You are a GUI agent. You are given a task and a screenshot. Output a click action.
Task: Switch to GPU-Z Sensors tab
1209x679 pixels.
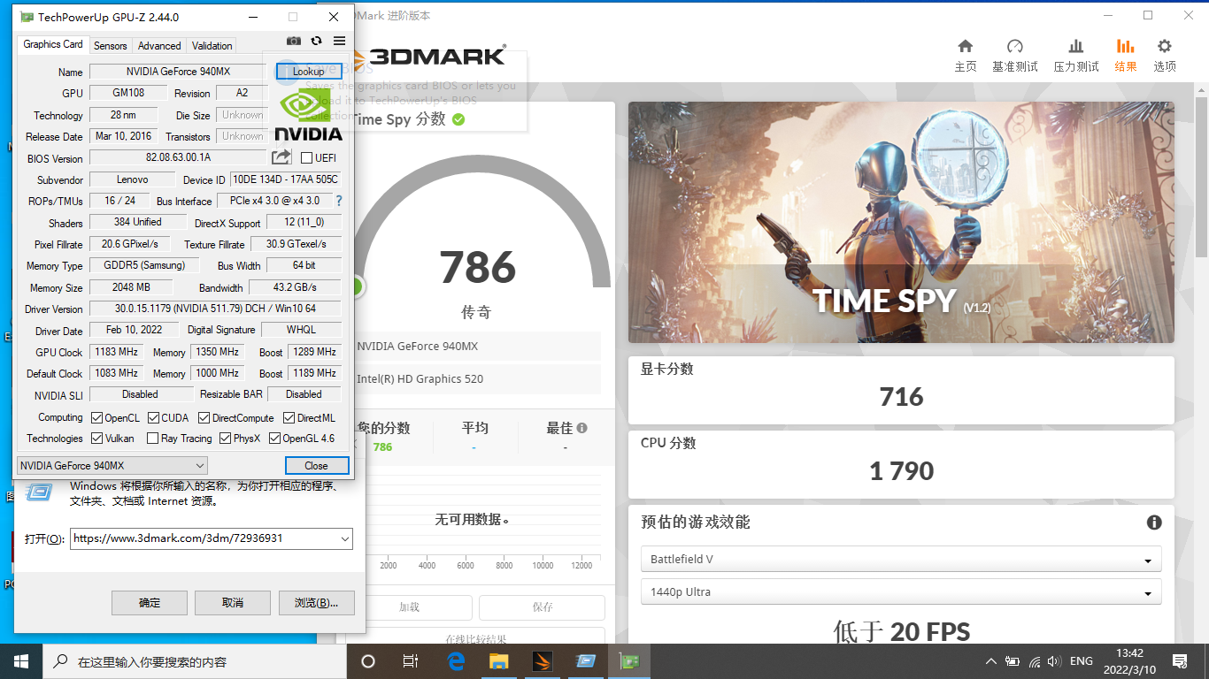click(111, 45)
